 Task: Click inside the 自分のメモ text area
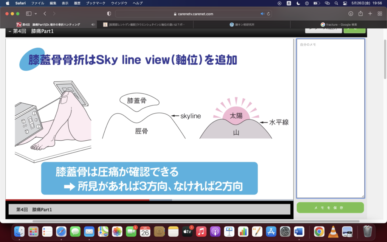click(330, 117)
